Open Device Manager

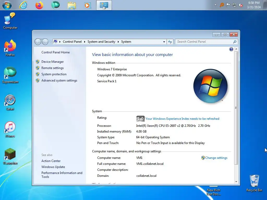[x=52, y=62]
